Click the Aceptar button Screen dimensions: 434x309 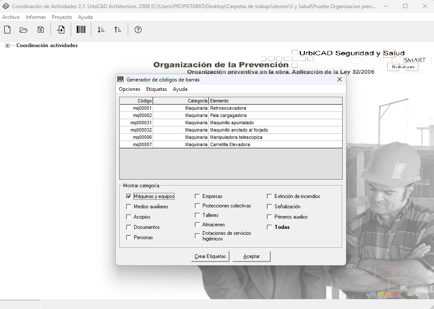click(251, 256)
